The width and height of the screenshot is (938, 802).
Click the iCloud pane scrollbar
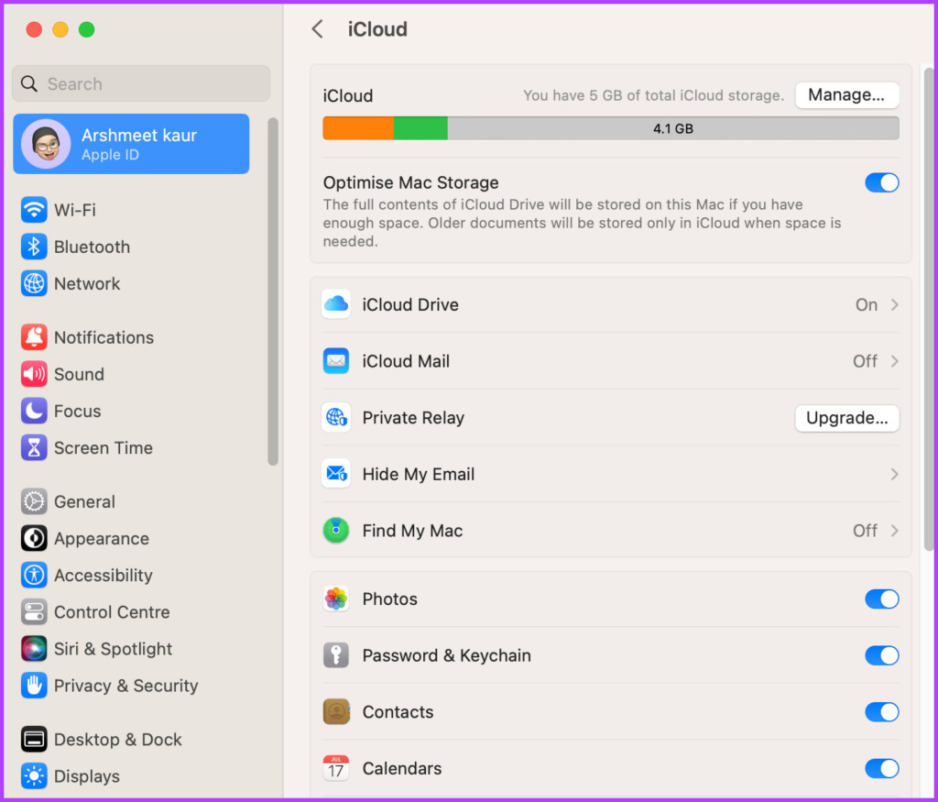click(x=929, y=309)
